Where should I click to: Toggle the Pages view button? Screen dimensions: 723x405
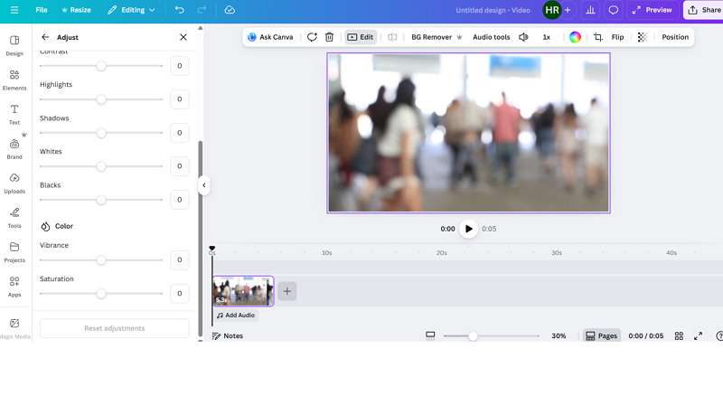pyautogui.click(x=601, y=335)
